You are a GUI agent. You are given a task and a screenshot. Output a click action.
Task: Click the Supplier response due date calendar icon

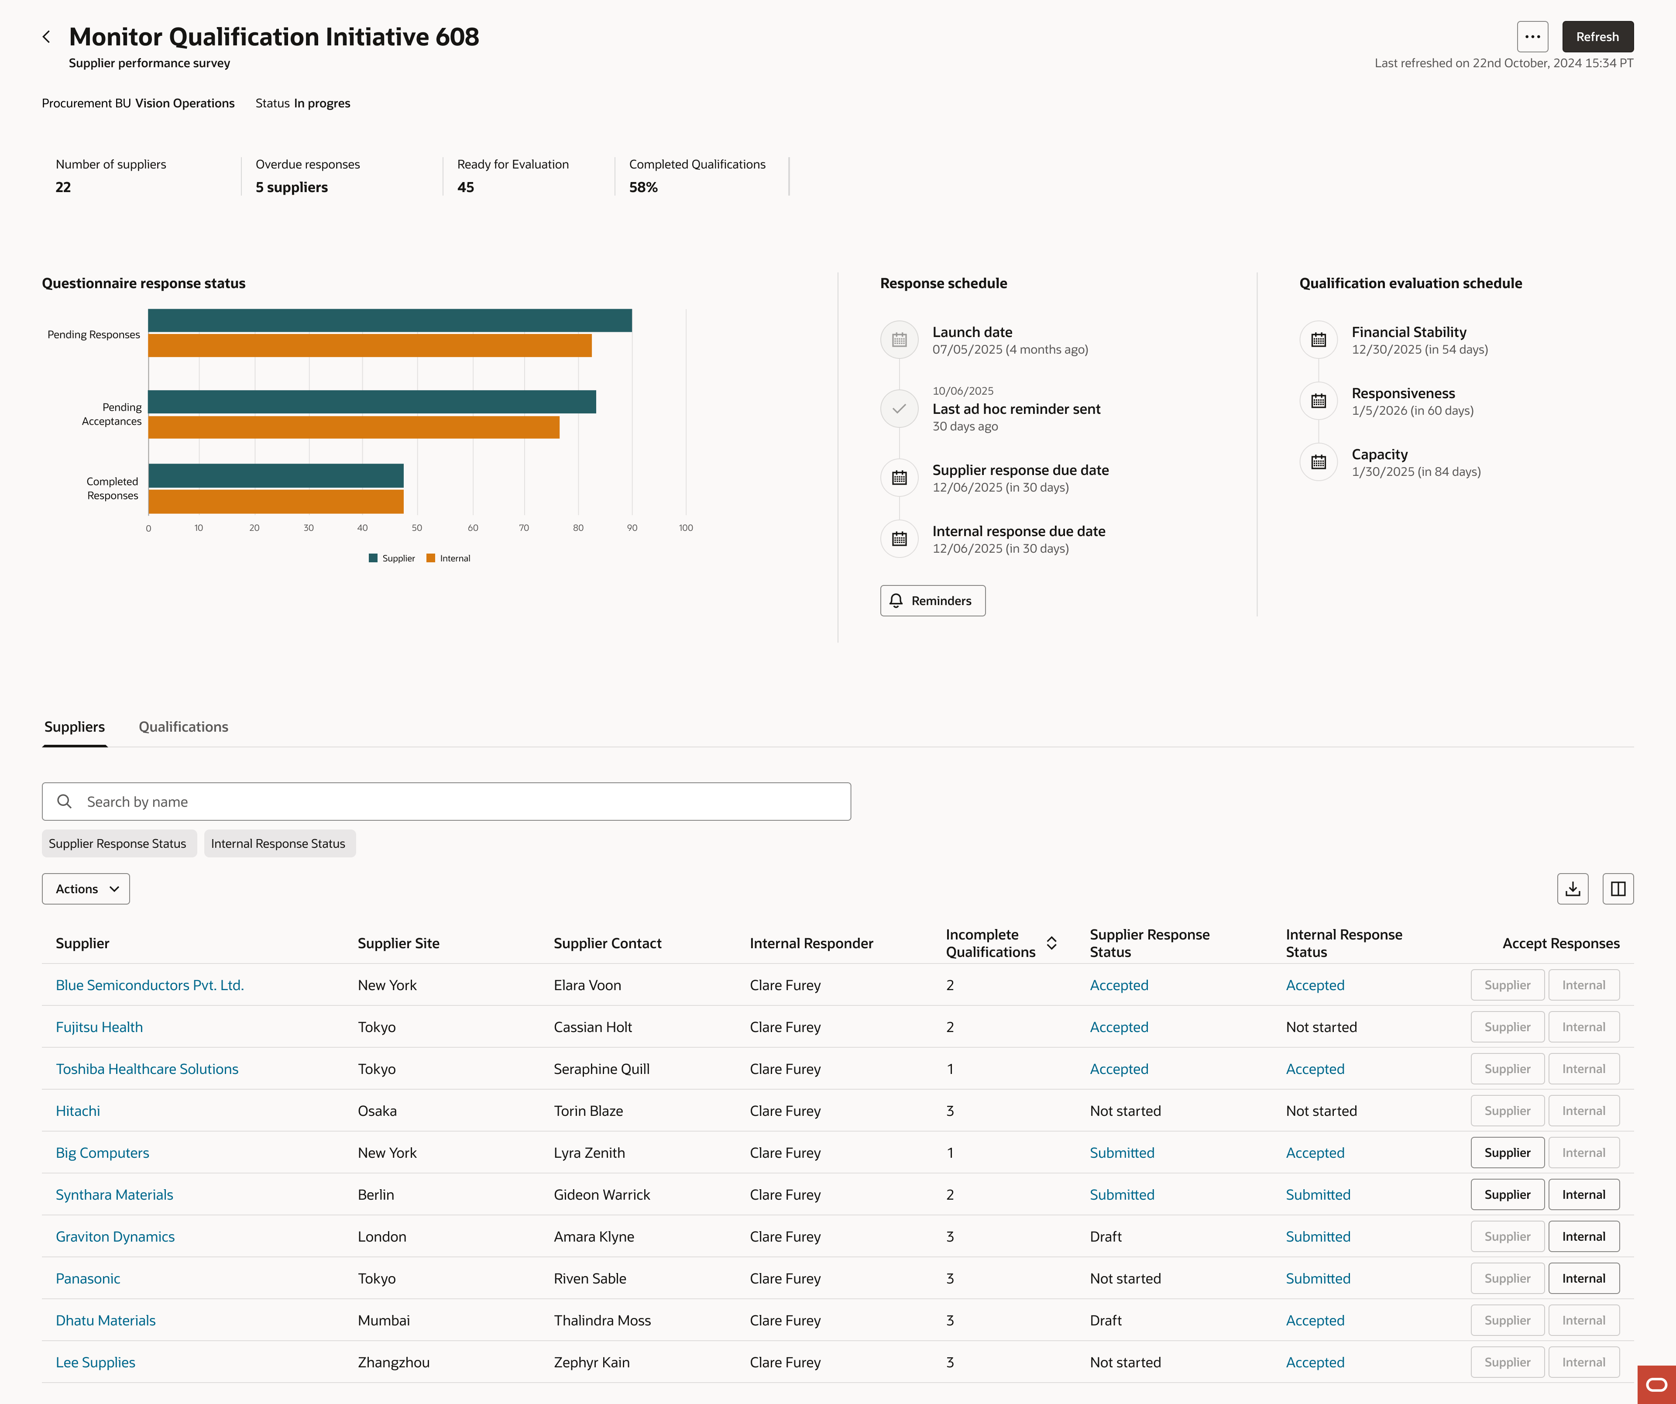(900, 478)
